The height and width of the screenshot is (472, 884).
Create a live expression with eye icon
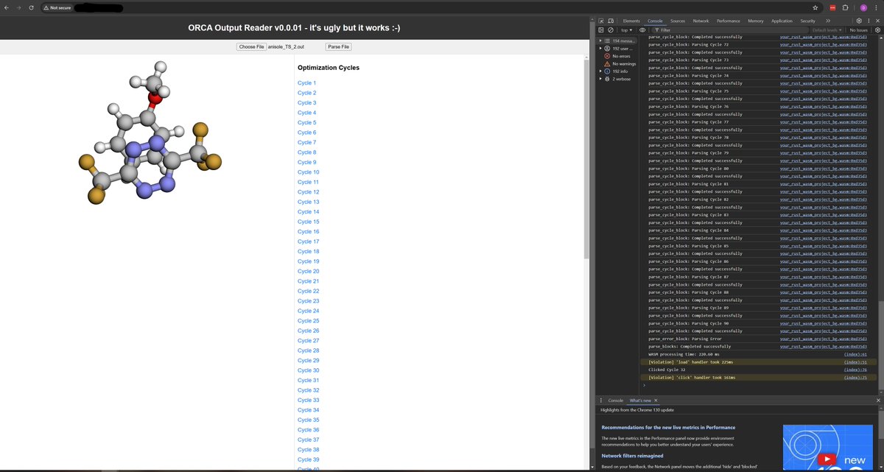point(642,29)
